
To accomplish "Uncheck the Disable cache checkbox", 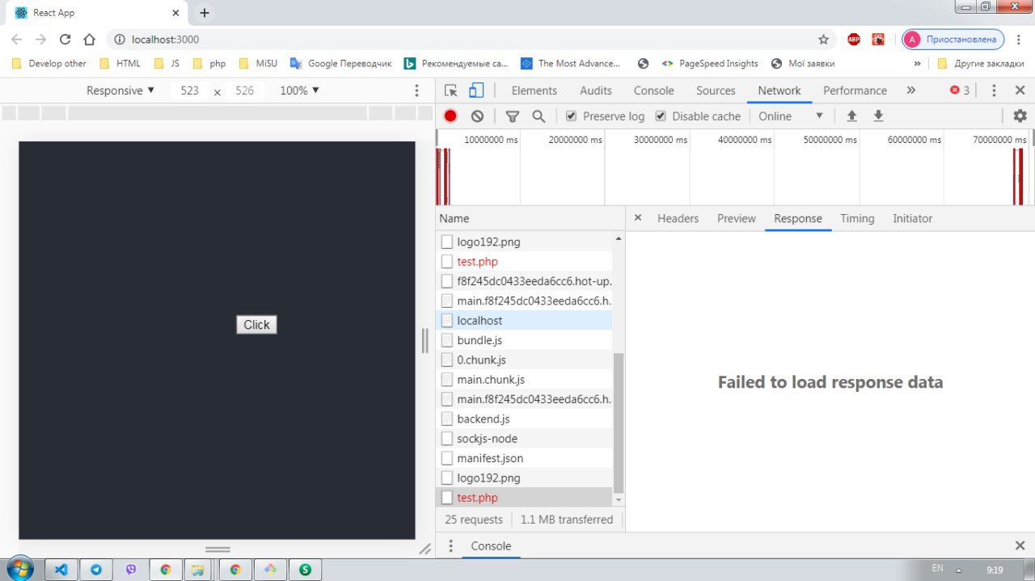I will click(x=660, y=116).
